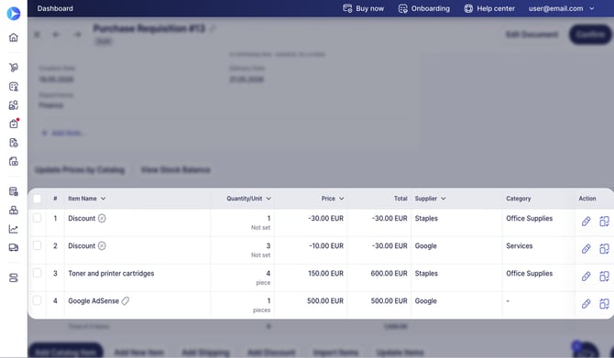
Task: Check the box for Google AdSense row
Action: click(38, 300)
